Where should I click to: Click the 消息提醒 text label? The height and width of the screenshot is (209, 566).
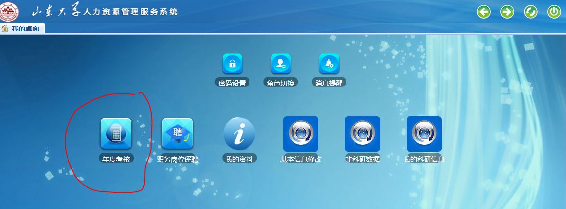click(329, 83)
